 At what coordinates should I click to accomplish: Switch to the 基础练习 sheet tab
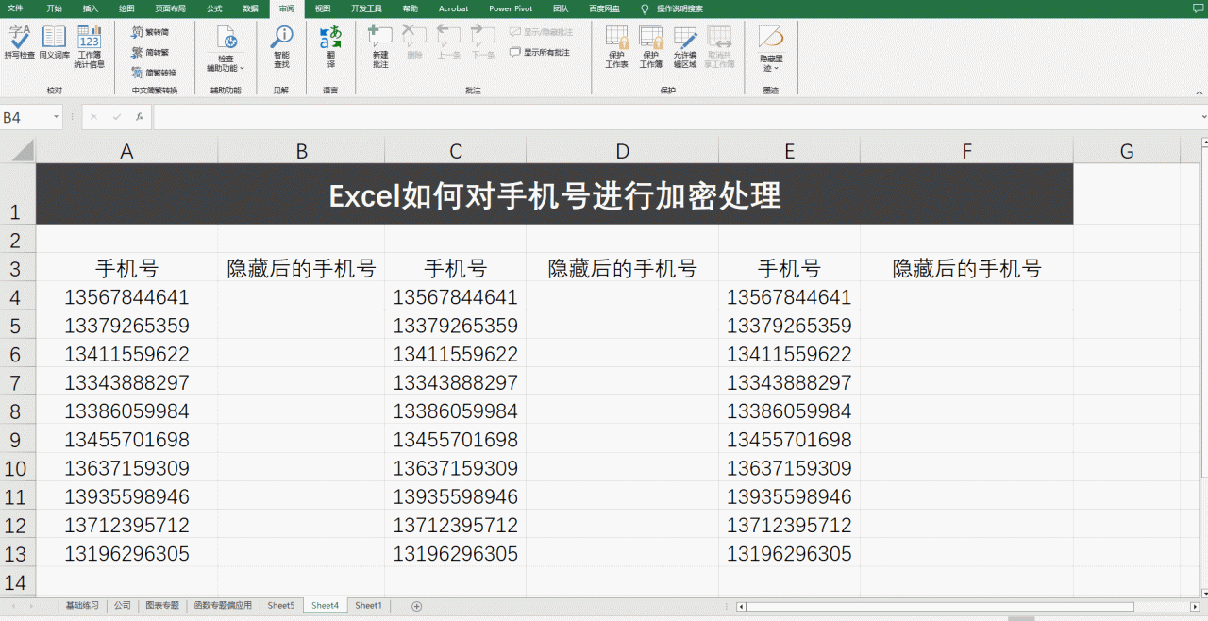click(x=81, y=606)
